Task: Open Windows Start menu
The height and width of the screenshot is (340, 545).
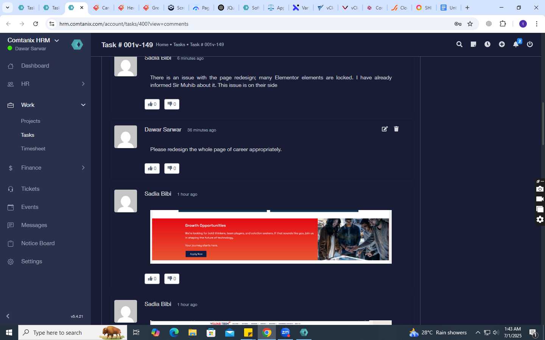Action: point(9,332)
